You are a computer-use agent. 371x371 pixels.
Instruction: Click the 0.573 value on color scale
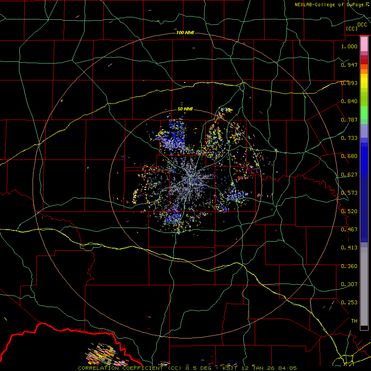[349, 193]
